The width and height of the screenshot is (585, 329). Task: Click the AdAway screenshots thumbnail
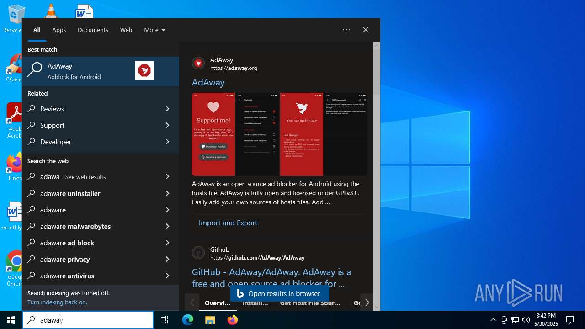tap(280, 134)
